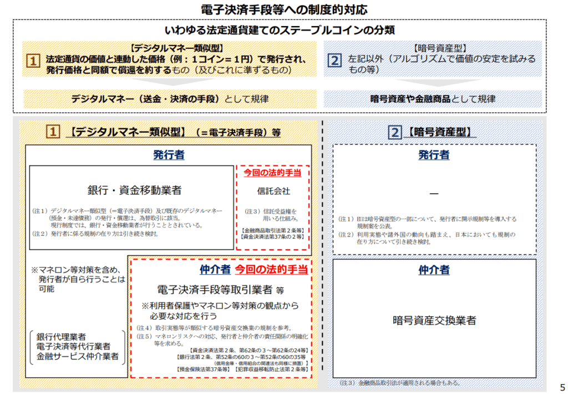Viewport: 568px width, 394px height.
Task: Select the line "法定通貨の価値と連動した価格（例：1コイン＝1円）で発行され、"
Action: [176, 59]
